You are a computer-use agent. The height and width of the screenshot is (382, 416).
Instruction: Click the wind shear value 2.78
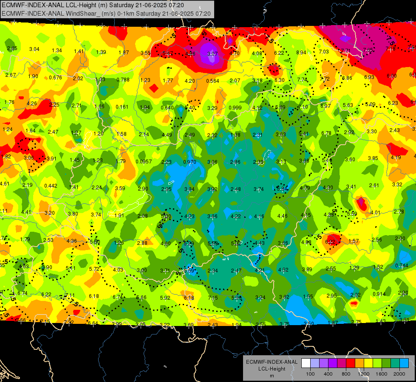click(x=399, y=211)
